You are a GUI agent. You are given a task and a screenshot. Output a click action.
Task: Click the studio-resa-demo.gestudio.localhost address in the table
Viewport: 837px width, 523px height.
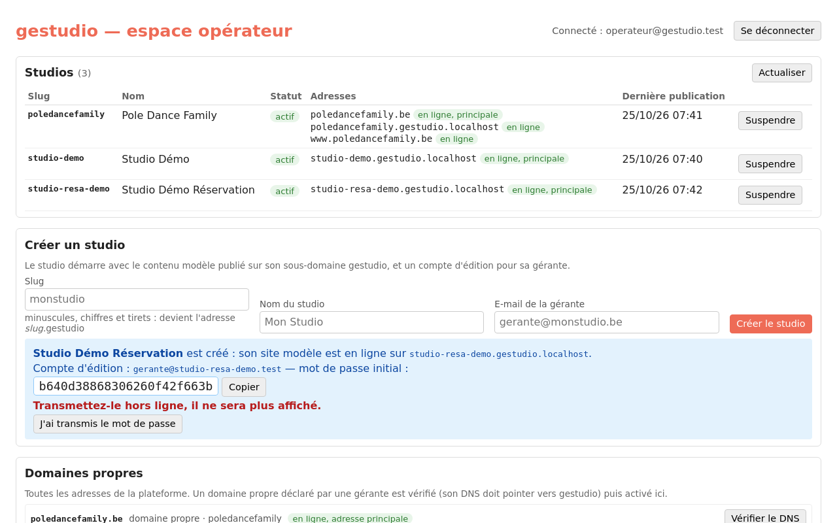[x=407, y=189]
